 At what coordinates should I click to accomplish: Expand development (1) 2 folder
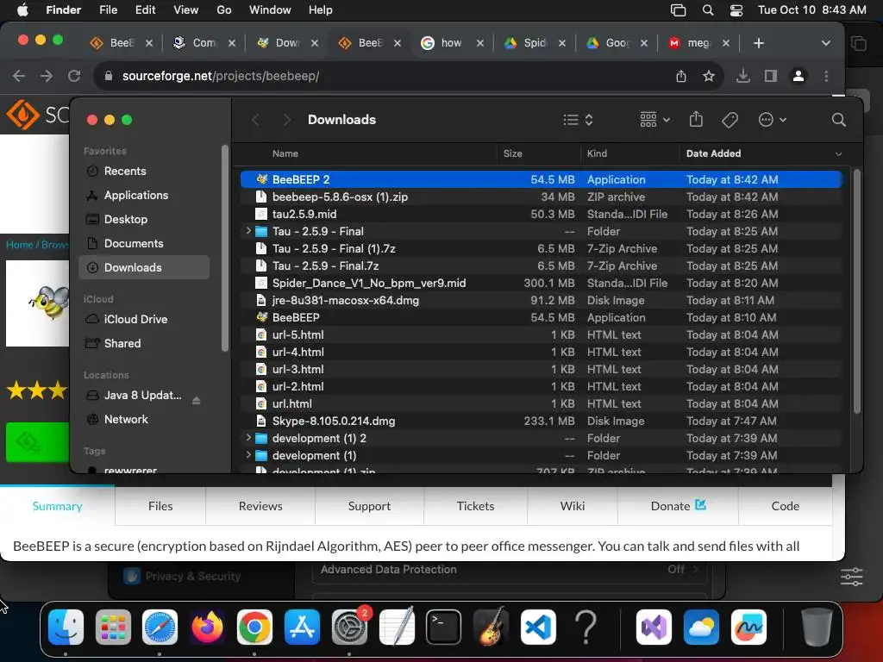pyautogui.click(x=247, y=437)
